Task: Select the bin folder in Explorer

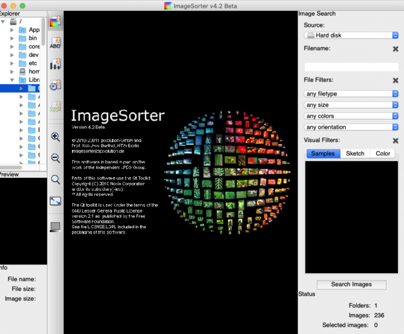Action: [28, 38]
